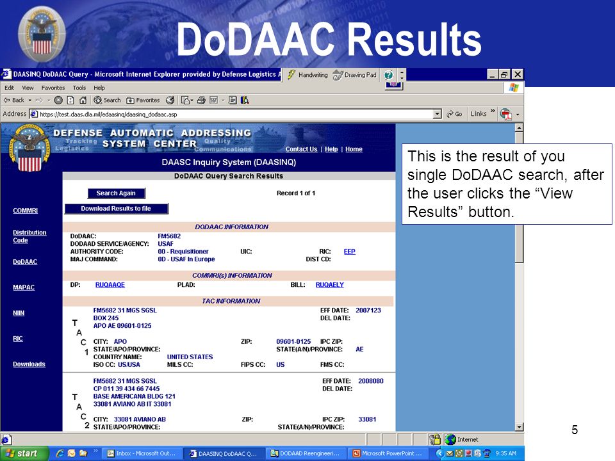Click the Print icon
The width and height of the screenshot is (615, 461).
tap(201, 101)
